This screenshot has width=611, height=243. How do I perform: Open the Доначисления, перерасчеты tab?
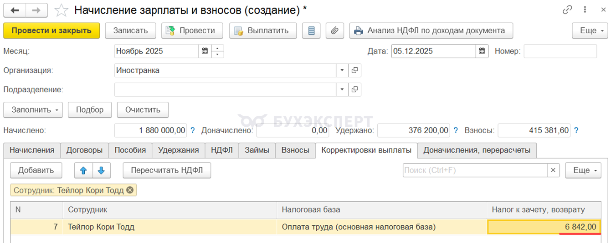point(477,150)
